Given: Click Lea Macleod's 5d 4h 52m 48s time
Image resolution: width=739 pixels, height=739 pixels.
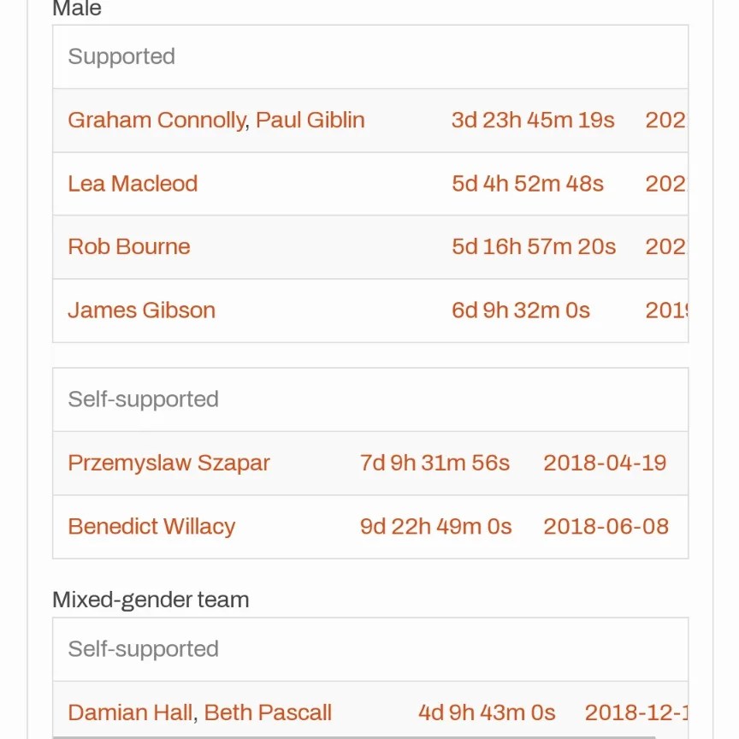Looking at the screenshot, I should pos(528,184).
